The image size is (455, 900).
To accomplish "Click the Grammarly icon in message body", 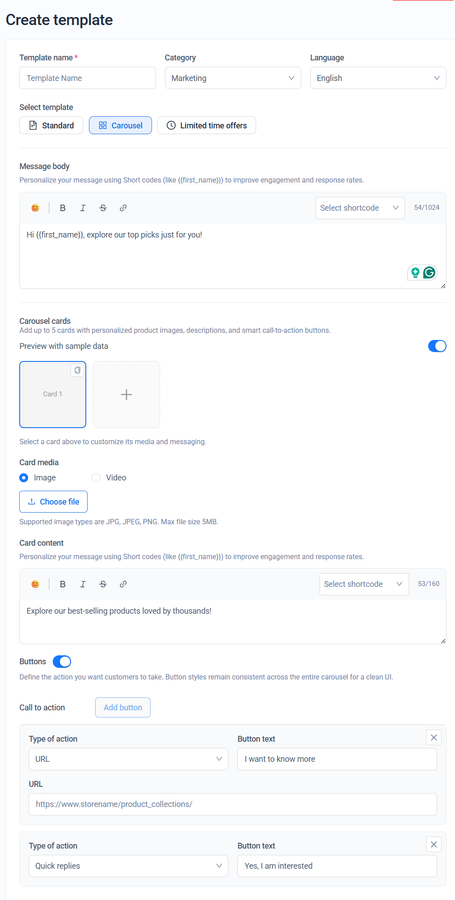I will pos(429,272).
